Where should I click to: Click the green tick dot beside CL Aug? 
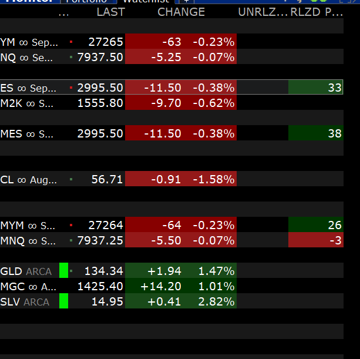click(71, 179)
